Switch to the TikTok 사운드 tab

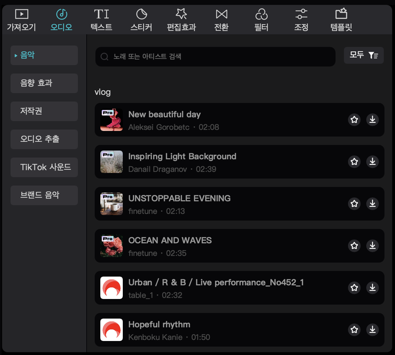coord(44,167)
